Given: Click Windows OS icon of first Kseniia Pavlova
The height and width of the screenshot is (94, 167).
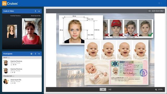Looking at the screenshot, I should coord(14,64).
